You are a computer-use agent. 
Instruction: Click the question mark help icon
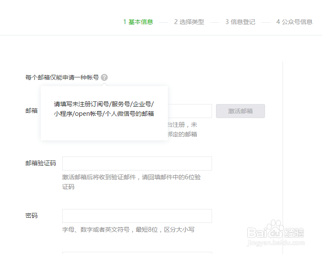coord(104,77)
